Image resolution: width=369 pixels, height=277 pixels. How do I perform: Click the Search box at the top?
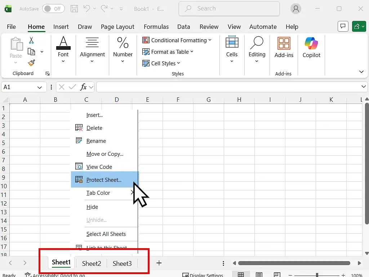coord(229,8)
